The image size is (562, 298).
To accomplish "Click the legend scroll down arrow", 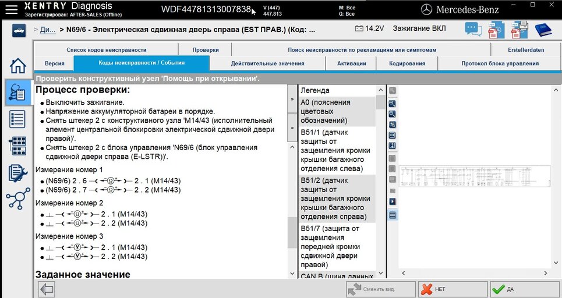I will tap(381, 274).
